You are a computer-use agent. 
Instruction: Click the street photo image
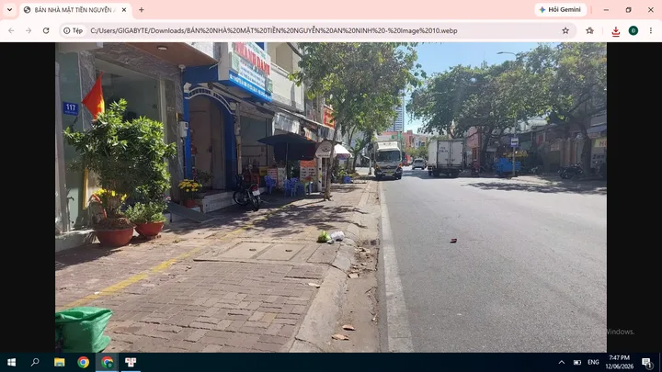coord(331,197)
